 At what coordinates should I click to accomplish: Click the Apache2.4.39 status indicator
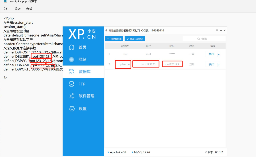(117, 152)
